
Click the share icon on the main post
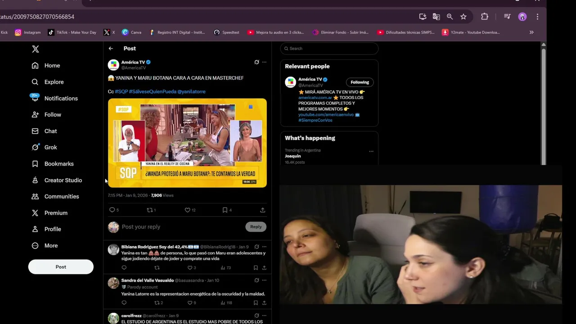[262, 210]
